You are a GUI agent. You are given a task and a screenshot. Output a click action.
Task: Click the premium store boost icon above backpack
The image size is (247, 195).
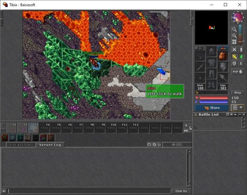click(223, 48)
